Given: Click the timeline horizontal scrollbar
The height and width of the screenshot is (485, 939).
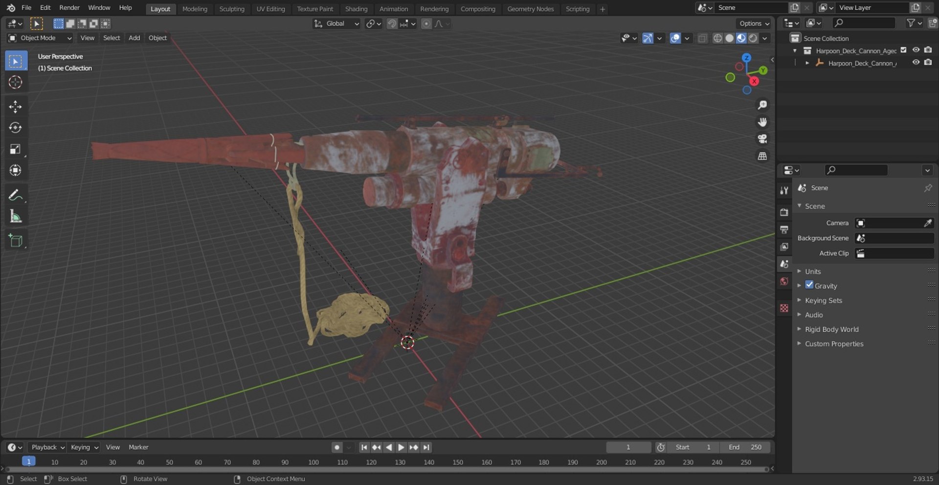Looking at the screenshot, I should pyautogui.click(x=386, y=469).
